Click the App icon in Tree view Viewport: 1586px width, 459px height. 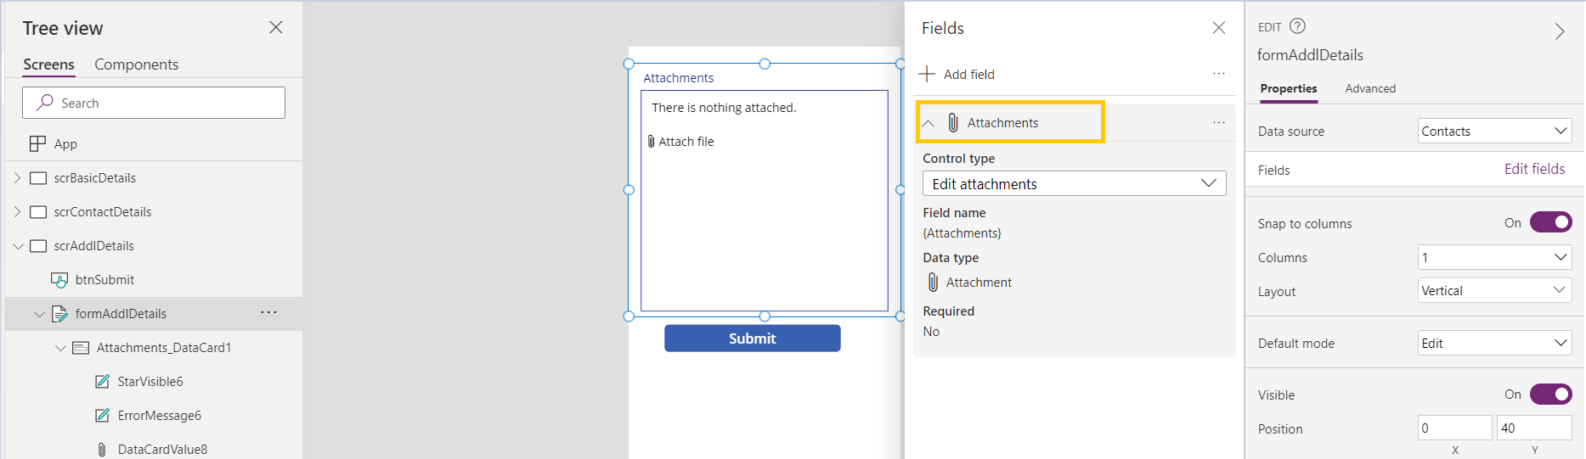[x=37, y=144]
